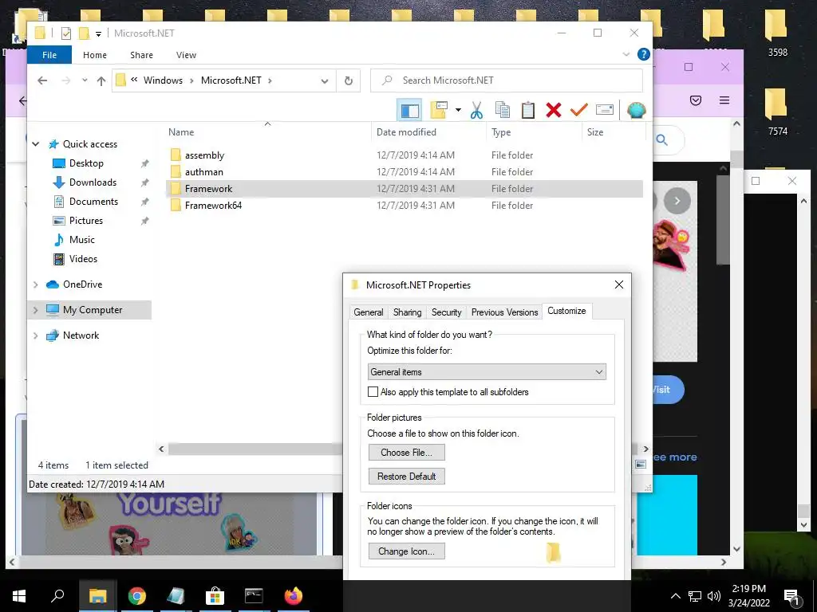Screen dimensions: 817x612
Task: Click the Classic Shell settings icon
Action: pyautogui.click(x=636, y=110)
